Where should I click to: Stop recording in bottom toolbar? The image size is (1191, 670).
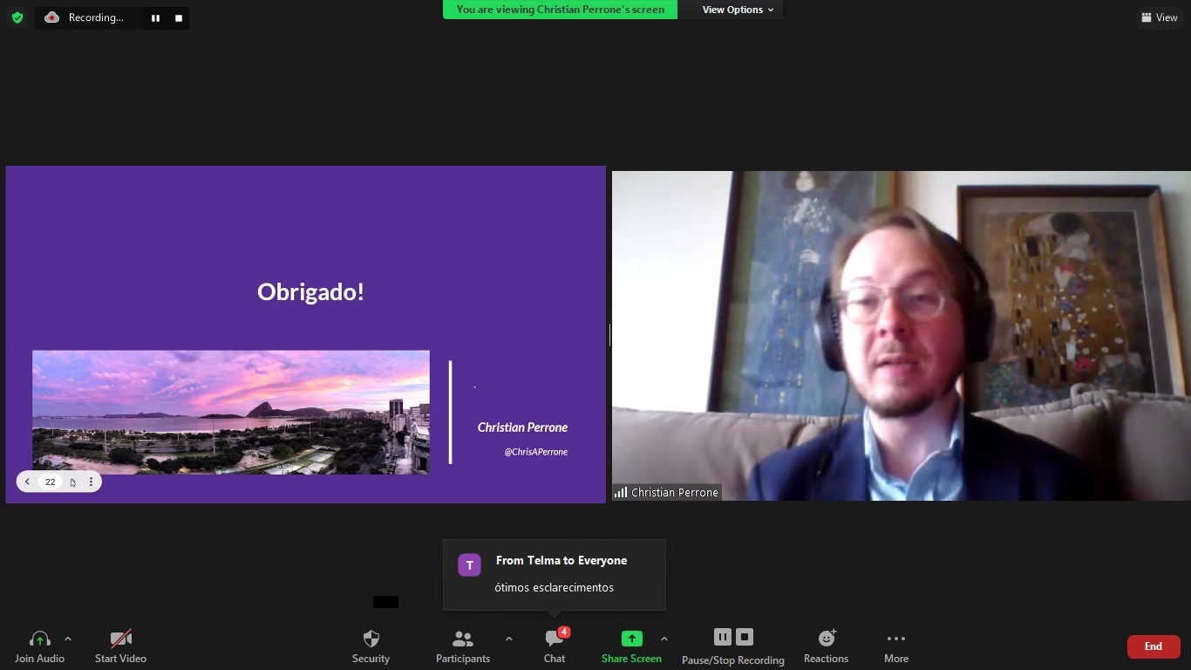point(745,637)
